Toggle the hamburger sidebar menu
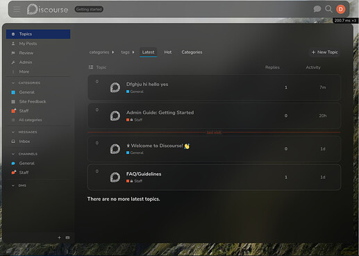 [x=17, y=9]
